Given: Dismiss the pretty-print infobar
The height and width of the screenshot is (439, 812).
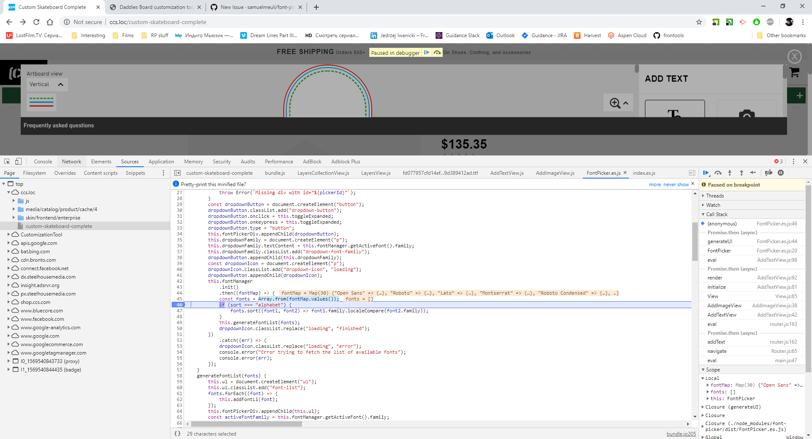Looking at the screenshot, I should click(x=693, y=184).
